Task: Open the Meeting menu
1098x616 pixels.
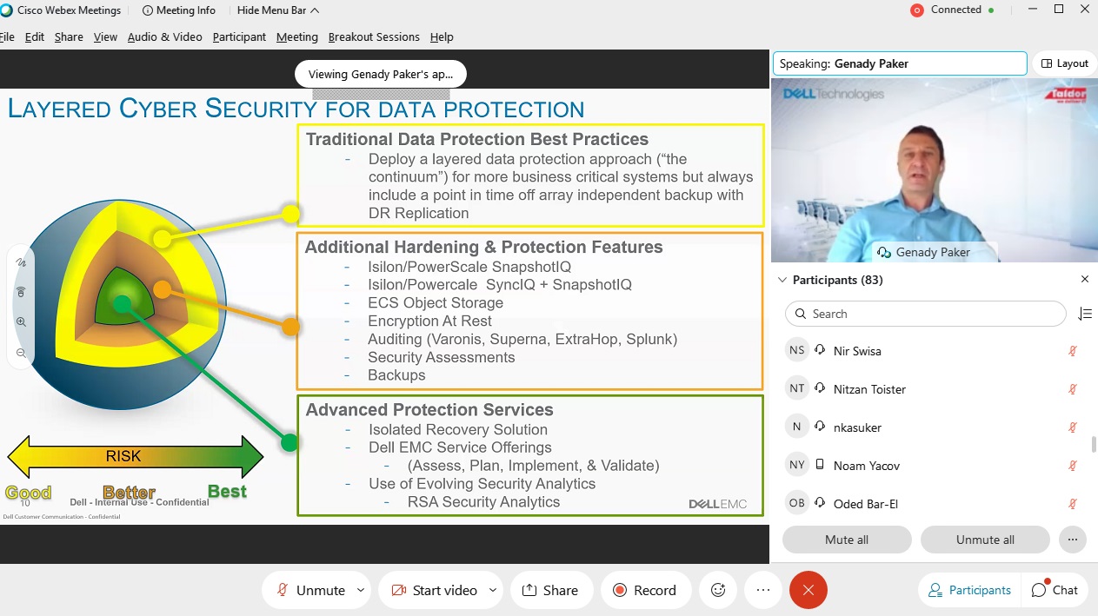Action: [297, 37]
